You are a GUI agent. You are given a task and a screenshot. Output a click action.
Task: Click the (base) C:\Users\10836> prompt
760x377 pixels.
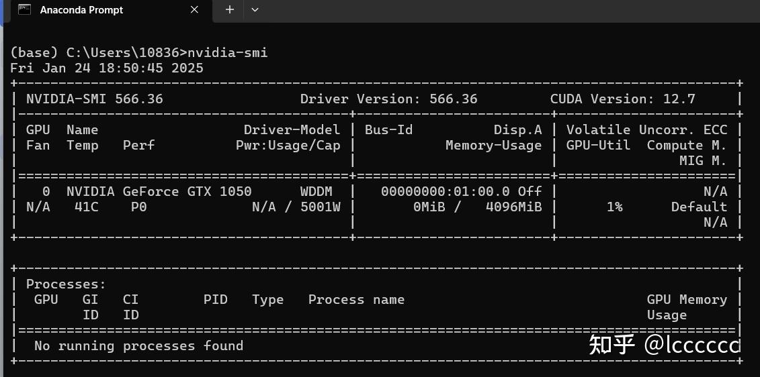[x=98, y=52]
